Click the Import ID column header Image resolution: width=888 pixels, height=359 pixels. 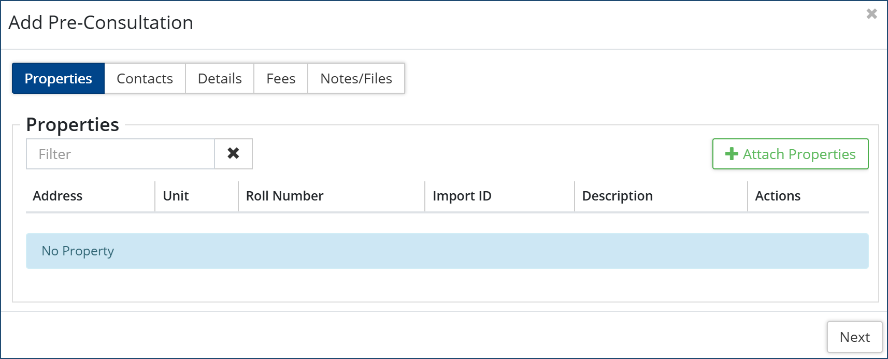tap(462, 196)
